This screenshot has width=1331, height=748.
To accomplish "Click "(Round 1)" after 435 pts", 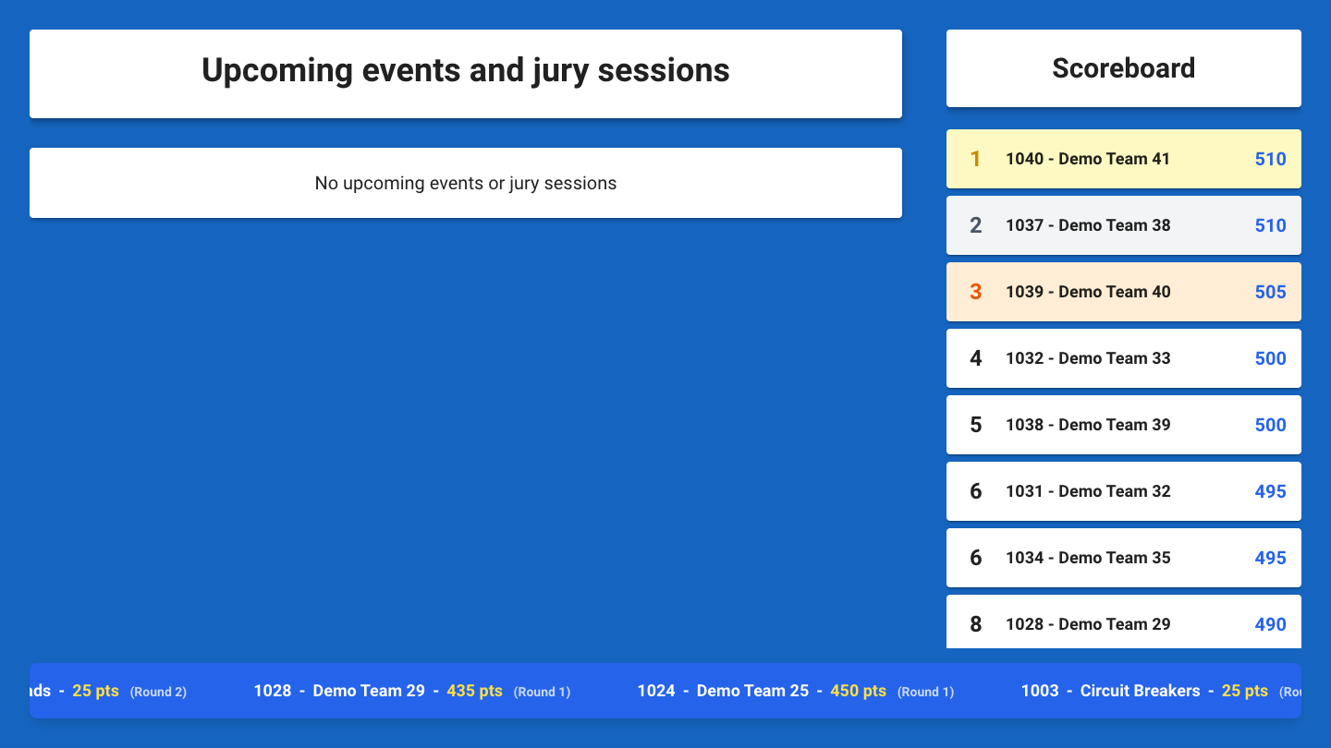I will (x=542, y=692).
